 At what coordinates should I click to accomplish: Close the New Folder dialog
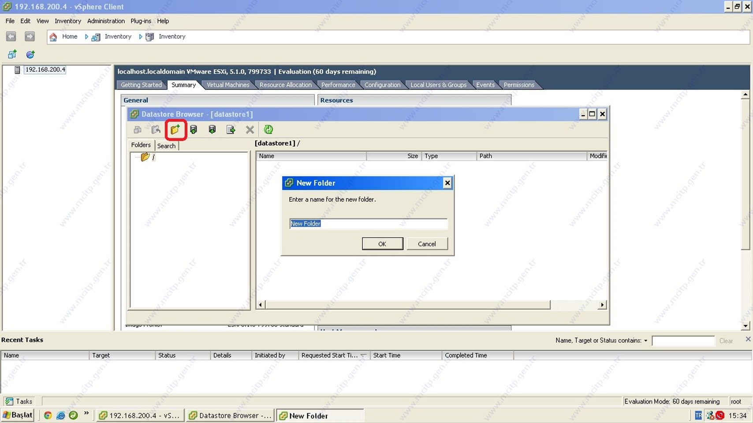point(447,183)
